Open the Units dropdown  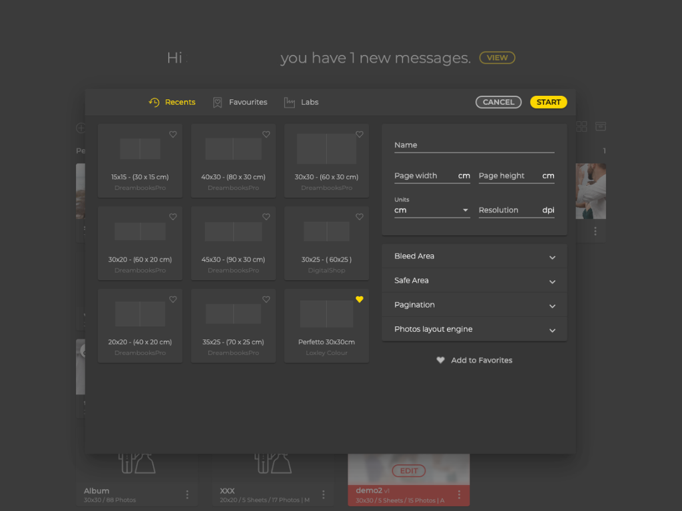tap(432, 210)
